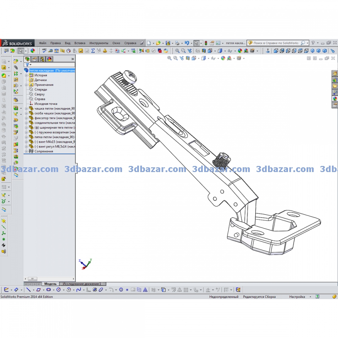Collapse FeatureManager panel with double-chevron
The image size is (338, 338).
(x=72, y=59)
